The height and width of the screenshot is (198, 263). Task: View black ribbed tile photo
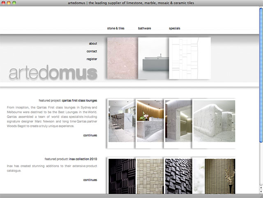pos(122,176)
